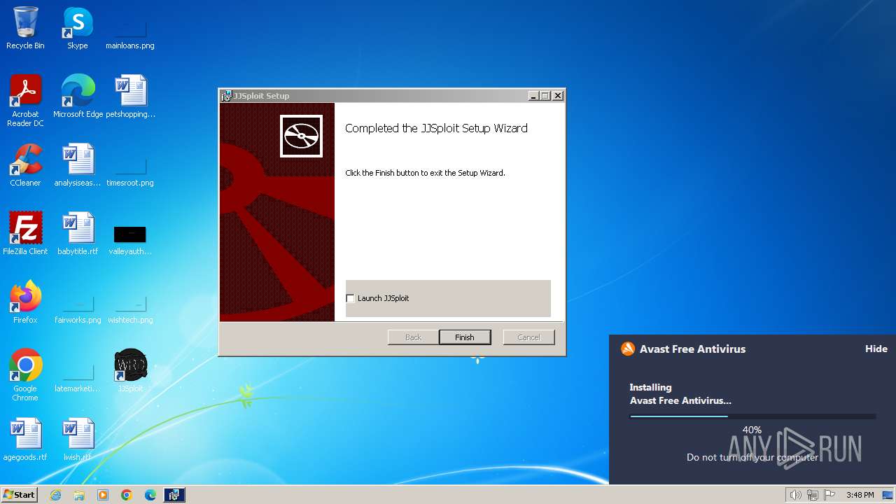Screen dimensions: 896x504
Task: Open the JJSploit desktop shortcut
Action: 130,371
